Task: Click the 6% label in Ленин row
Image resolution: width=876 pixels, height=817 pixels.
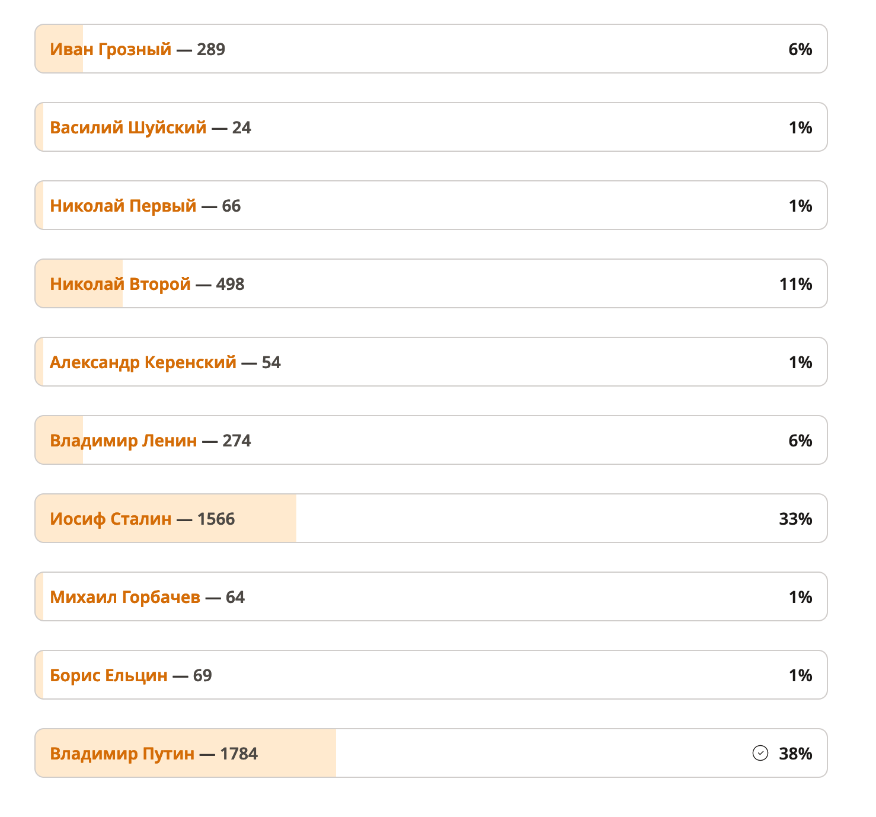Action: 800,441
